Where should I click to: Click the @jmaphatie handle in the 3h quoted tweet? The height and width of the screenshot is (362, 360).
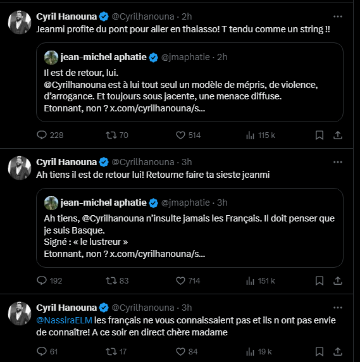[x=185, y=203]
